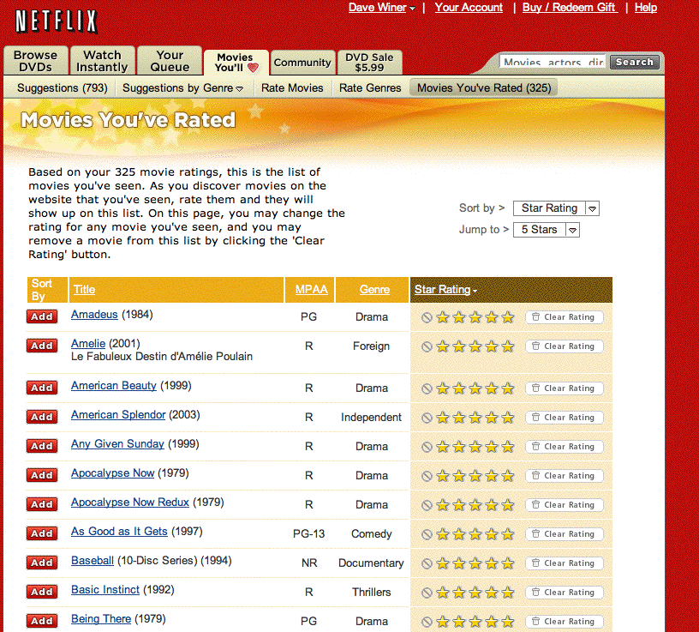Click the second star for Being There
The width and height of the screenshot is (699, 632).
tap(459, 622)
